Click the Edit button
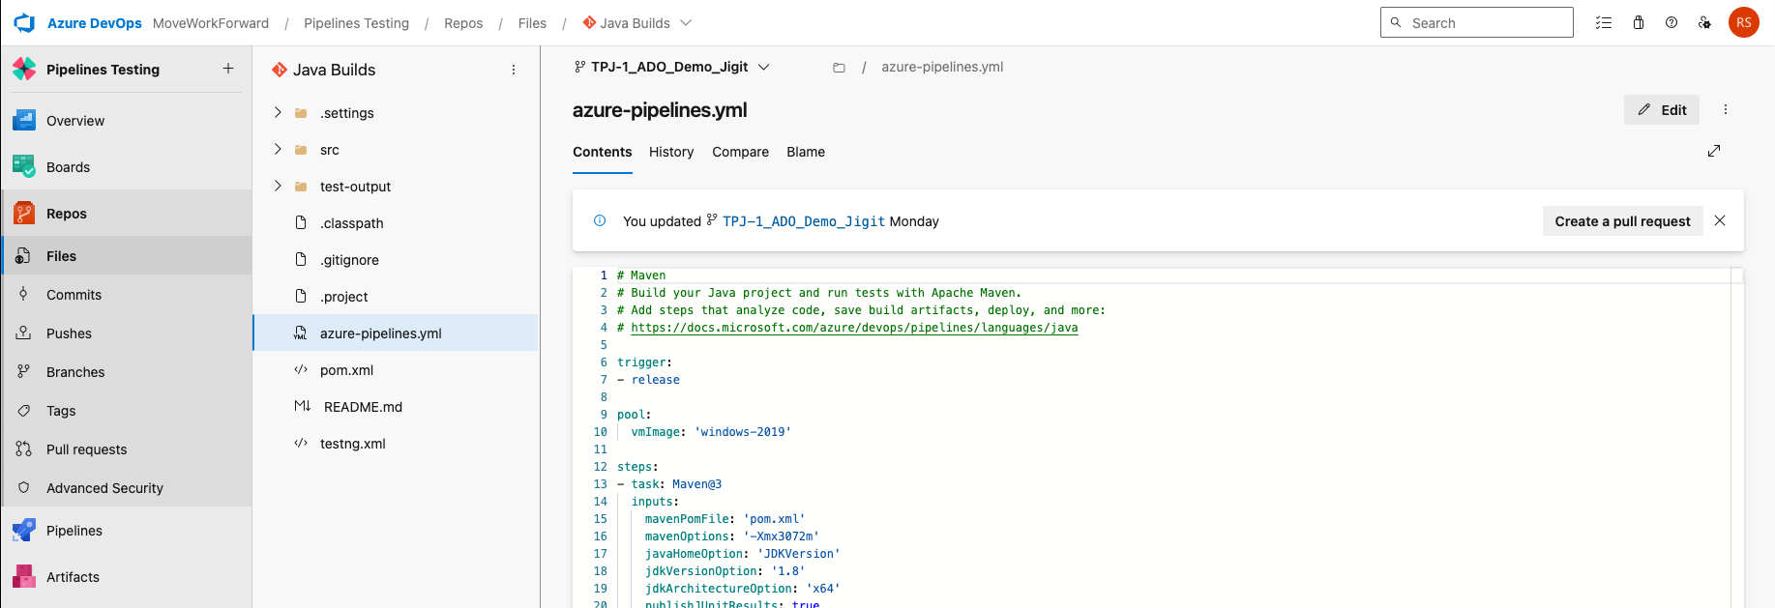The height and width of the screenshot is (608, 1775). 1662,110
